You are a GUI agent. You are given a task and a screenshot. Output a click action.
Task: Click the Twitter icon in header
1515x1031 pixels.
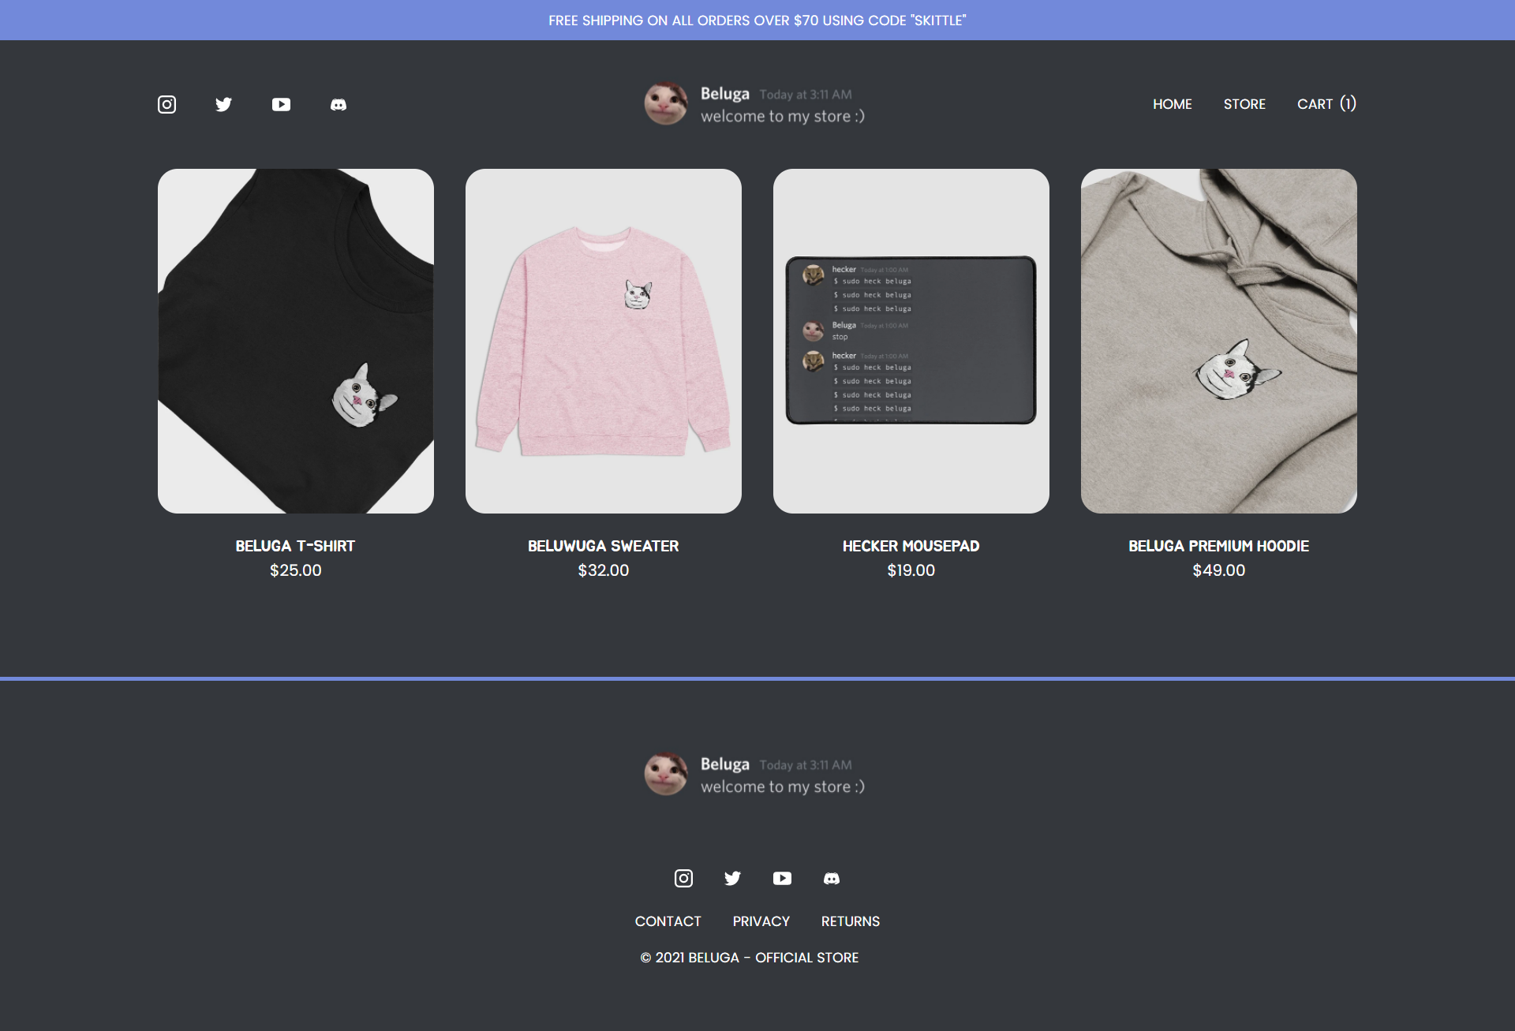pos(223,103)
